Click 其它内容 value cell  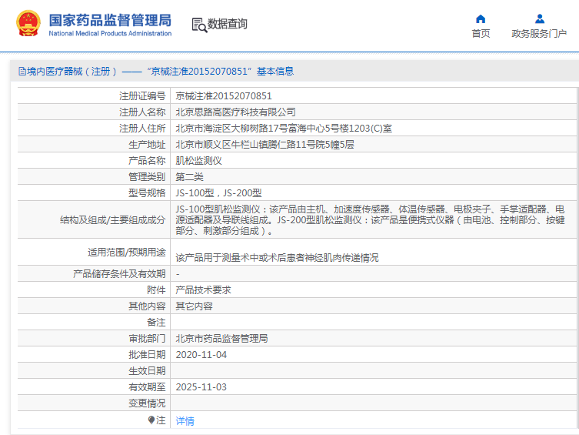pyautogui.click(x=195, y=306)
